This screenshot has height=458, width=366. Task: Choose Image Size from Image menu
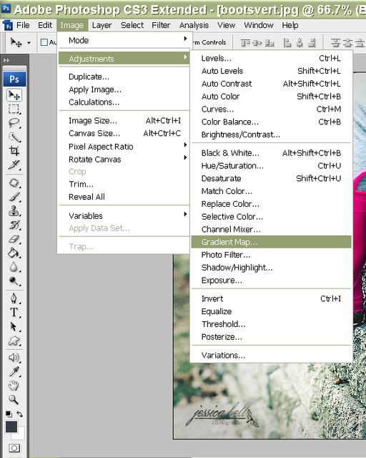coord(124,120)
